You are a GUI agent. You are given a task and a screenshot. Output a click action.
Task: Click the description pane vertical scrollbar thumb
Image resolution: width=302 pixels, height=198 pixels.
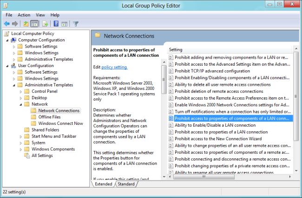click(164, 79)
